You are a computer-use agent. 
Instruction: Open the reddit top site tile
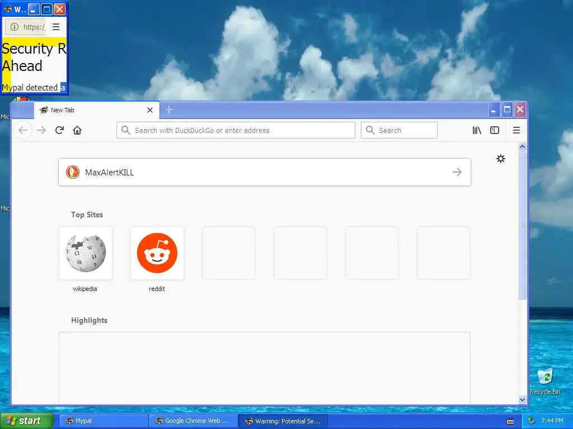click(157, 253)
